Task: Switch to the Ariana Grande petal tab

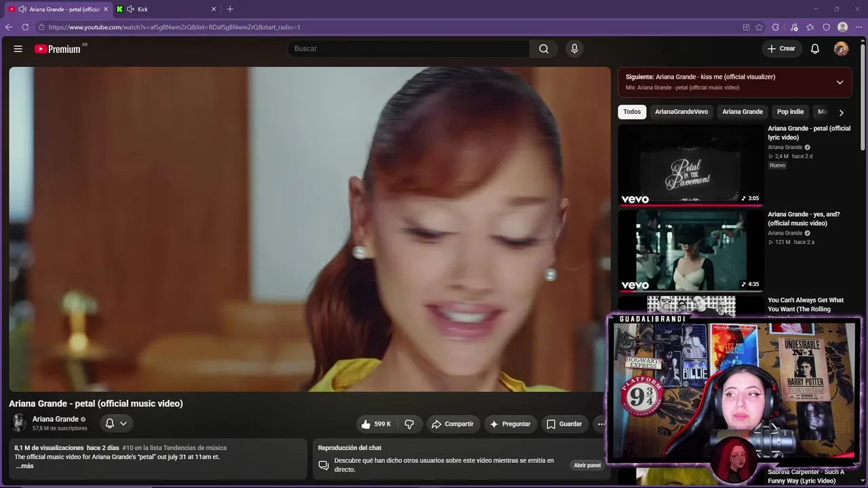Action: point(58,9)
